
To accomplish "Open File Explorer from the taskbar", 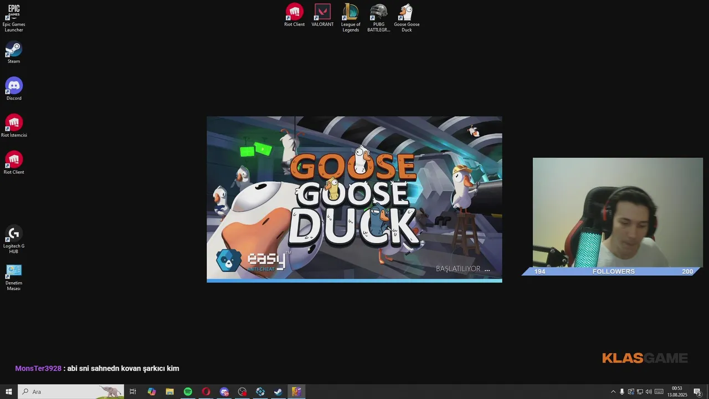I will tap(170, 392).
